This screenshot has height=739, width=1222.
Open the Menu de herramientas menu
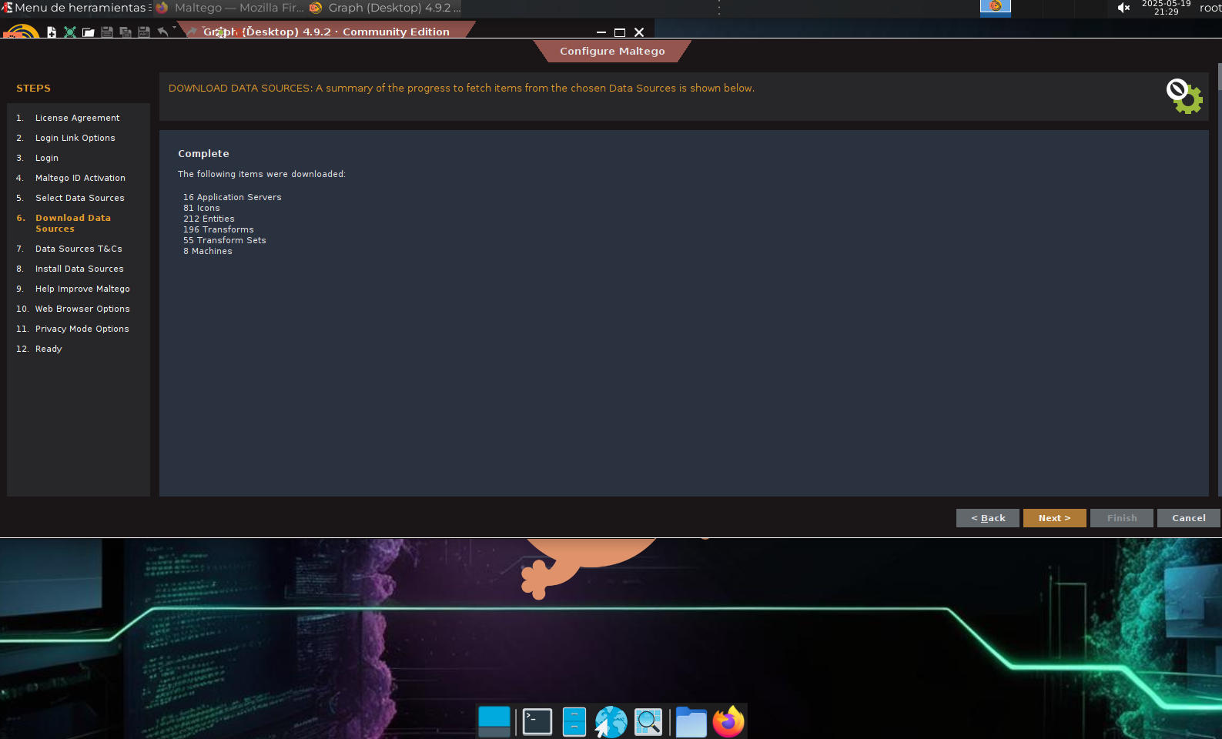tap(74, 8)
